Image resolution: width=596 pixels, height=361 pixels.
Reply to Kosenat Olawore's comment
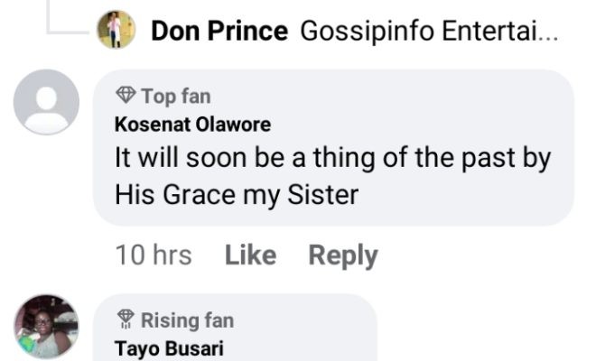click(x=343, y=255)
